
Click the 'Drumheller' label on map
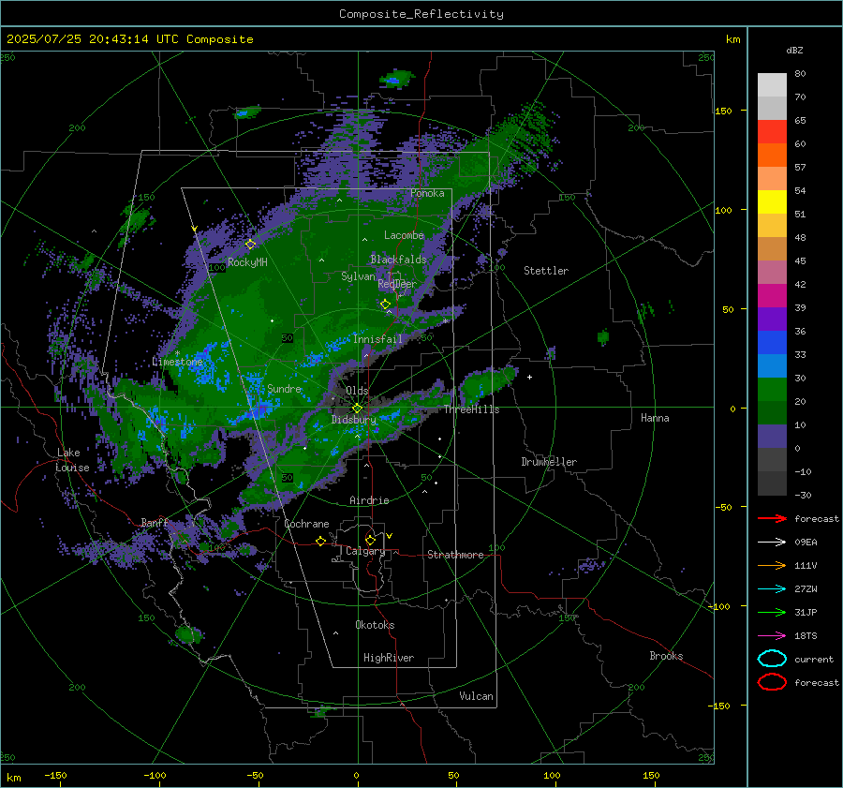coord(549,462)
